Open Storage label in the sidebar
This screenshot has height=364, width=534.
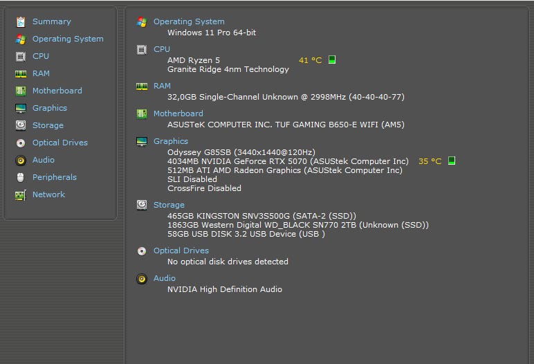point(48,125)
